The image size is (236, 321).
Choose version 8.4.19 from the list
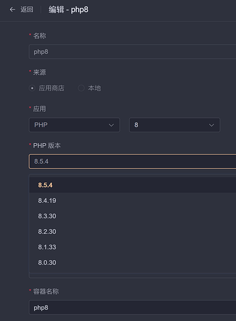tap(133, 200)
